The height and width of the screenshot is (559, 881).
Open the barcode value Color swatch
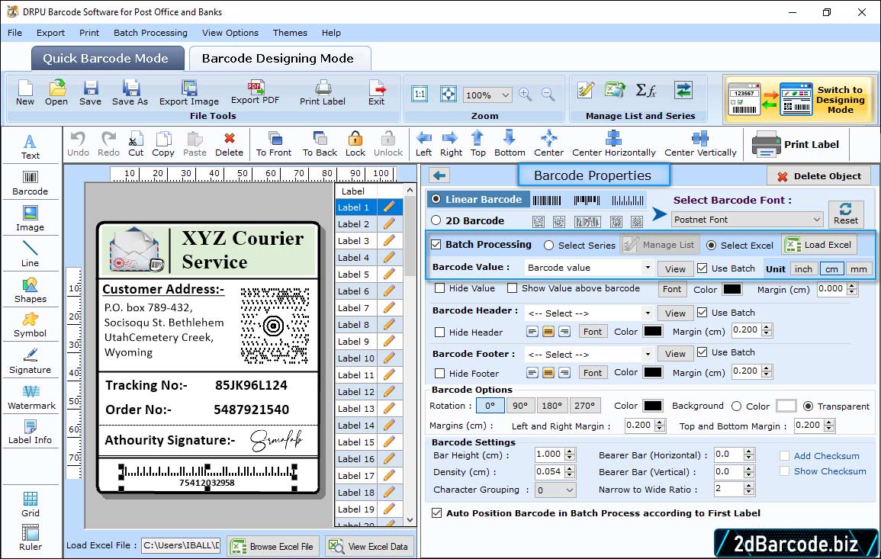point(731,289)
